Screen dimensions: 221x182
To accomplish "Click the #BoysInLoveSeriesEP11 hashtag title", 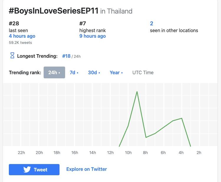I will tap(53, 11).
